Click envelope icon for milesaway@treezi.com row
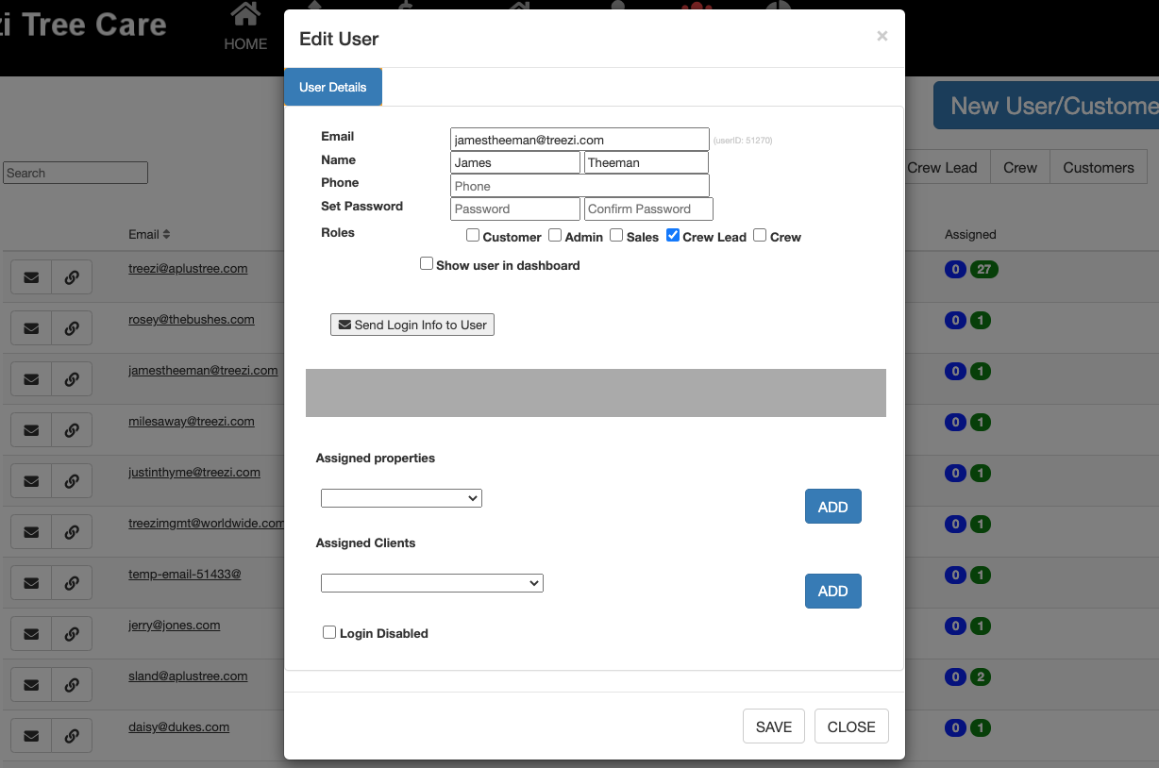This screenshot has height=768, width=1159. point(31,430)
